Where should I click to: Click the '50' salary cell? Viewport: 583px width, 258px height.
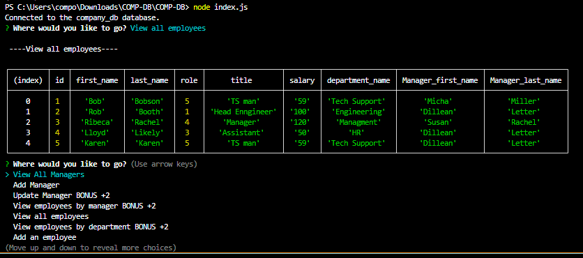click(302, 132)
